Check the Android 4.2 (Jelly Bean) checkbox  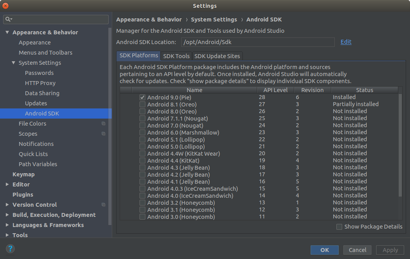[142, 174]
